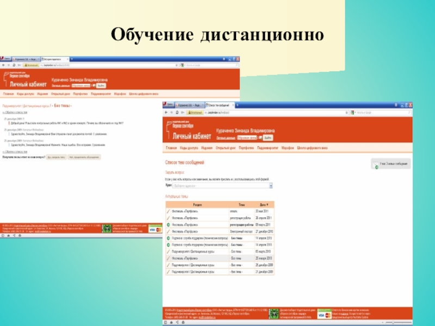Reload the page in the right browser window
Image resolution: width=435 pixels, height=326 pixels.
[x=177, y=112]
